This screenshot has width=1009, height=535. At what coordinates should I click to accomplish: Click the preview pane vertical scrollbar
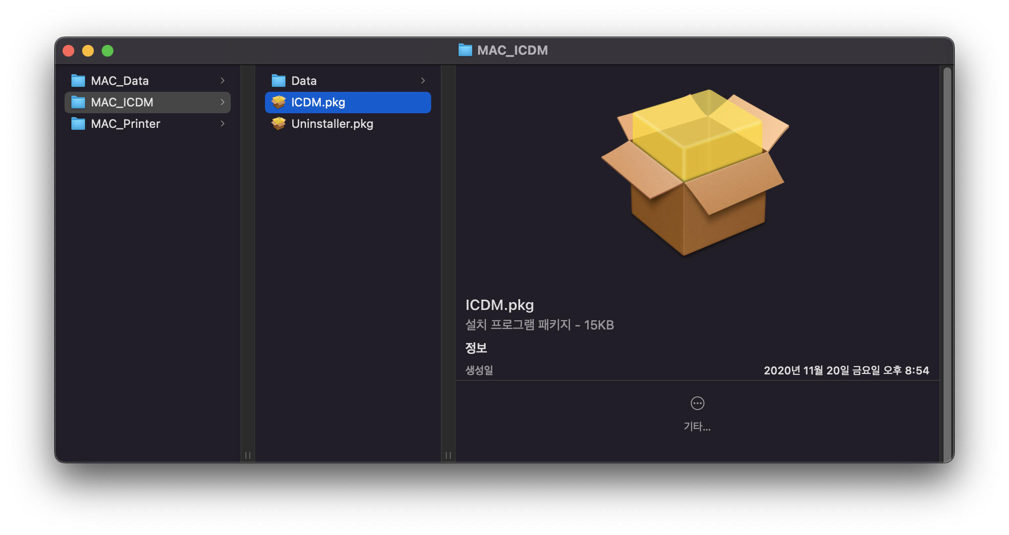pyautogui.click(x=947, y=264)
